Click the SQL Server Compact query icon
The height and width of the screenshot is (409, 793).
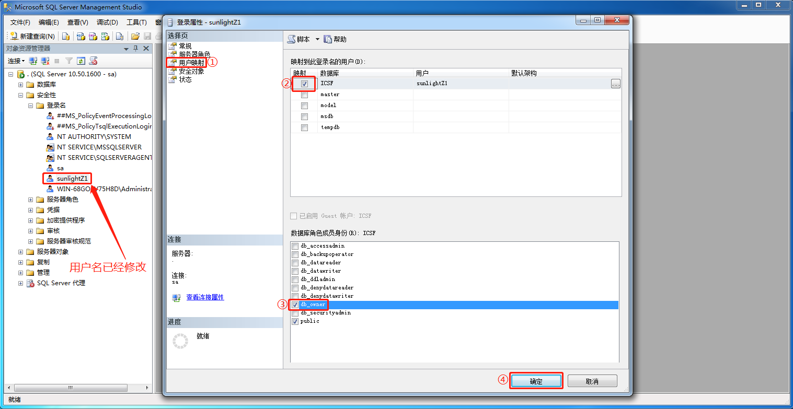click(120, 37)
